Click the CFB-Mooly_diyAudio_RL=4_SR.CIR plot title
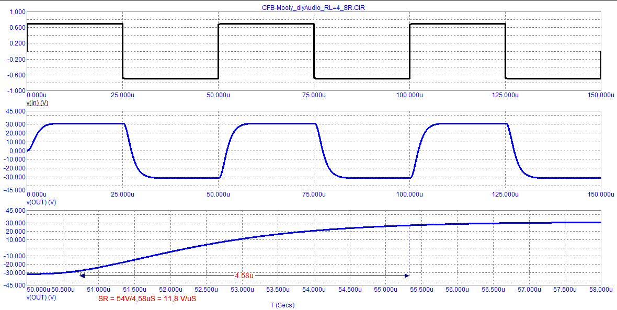617x310 pixels. pos(313,7)
